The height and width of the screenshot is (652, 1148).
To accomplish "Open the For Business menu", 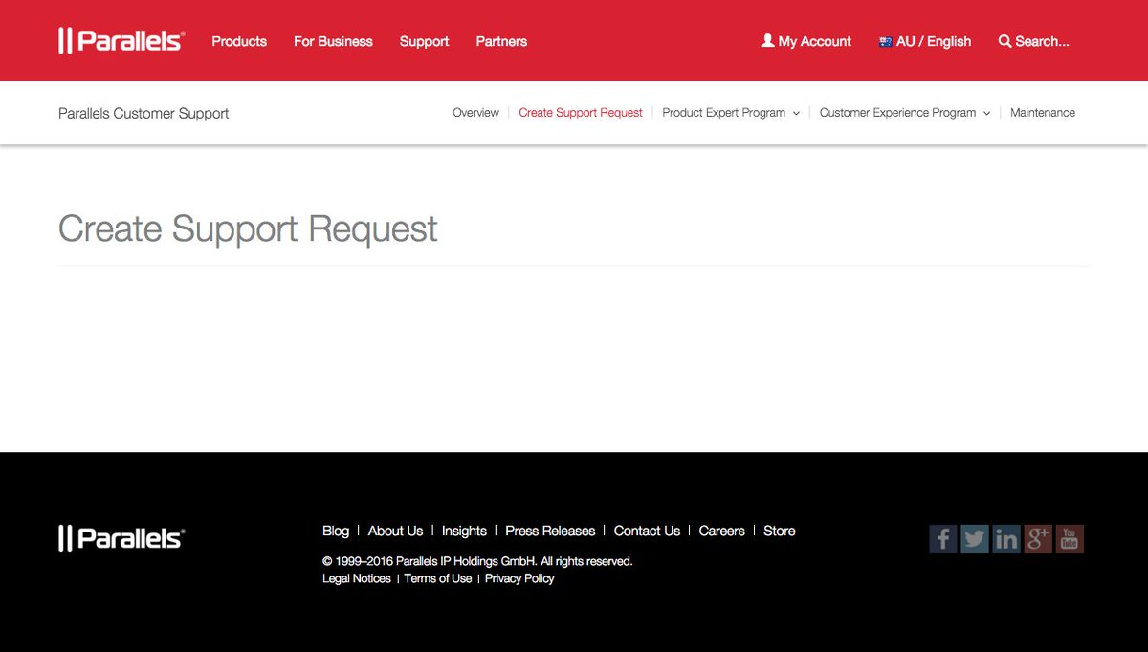I will tap(333, 41).
